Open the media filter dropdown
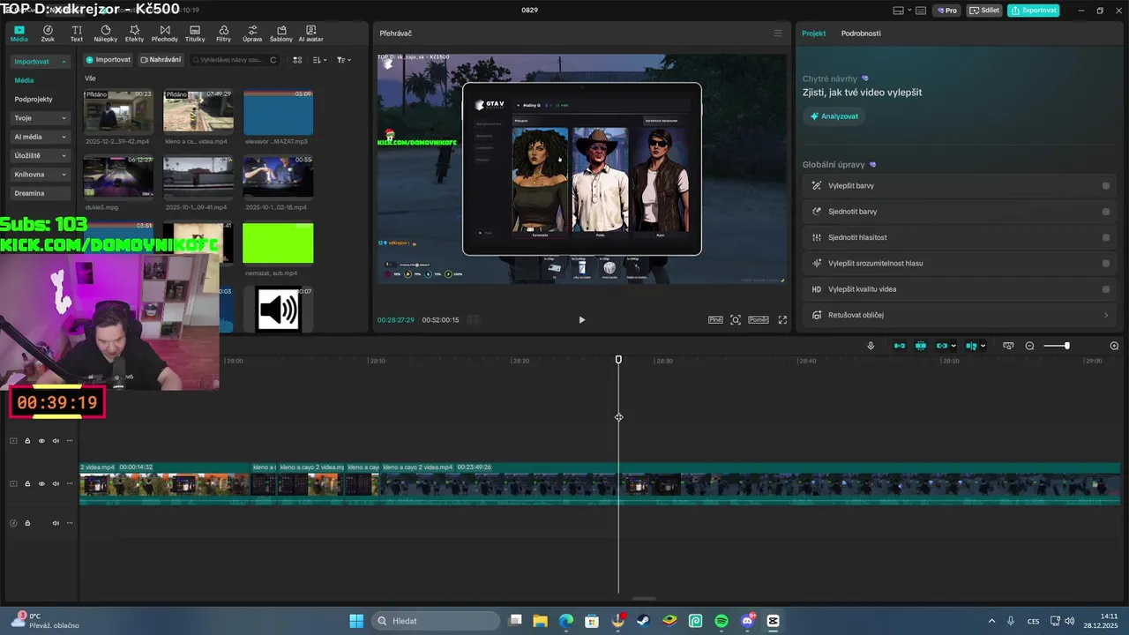 [344, 60]
